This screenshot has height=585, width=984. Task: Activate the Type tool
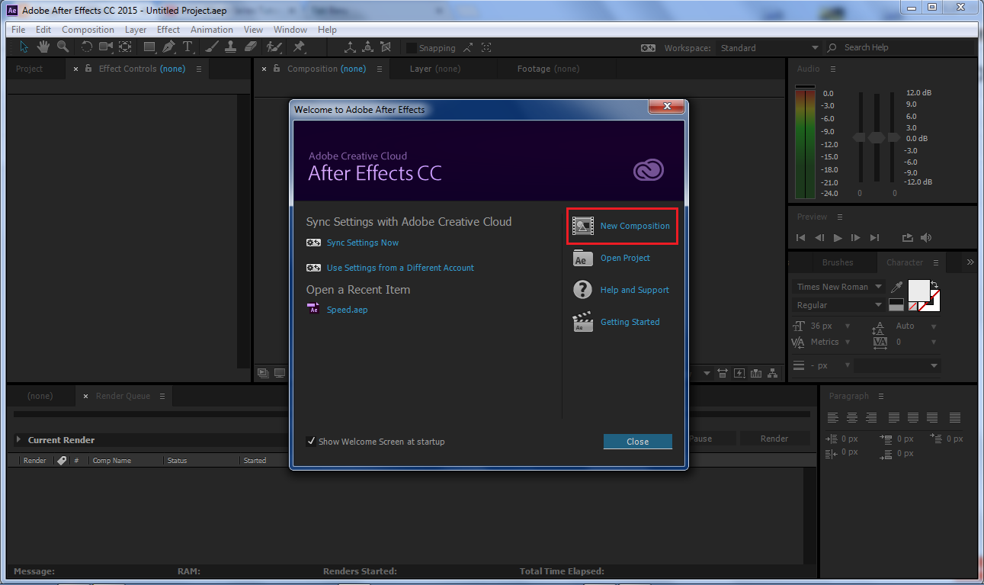[x=188, y=47]
